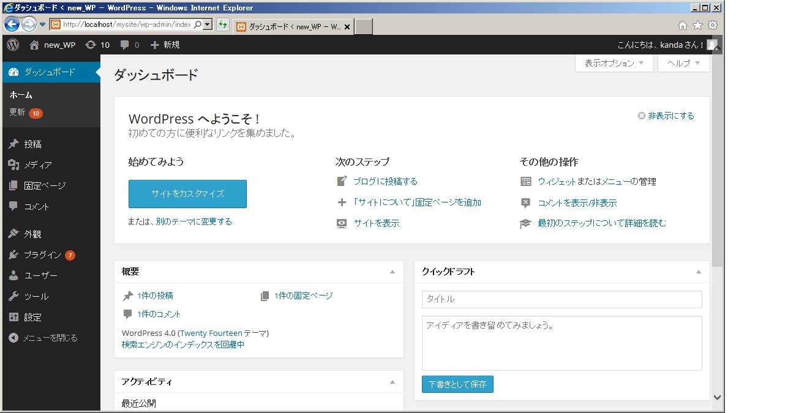The width and height of the screenshot is (796, 413).
Task: Click the eye icon beside サイトを表示
Action: click(x=342, y=223)
